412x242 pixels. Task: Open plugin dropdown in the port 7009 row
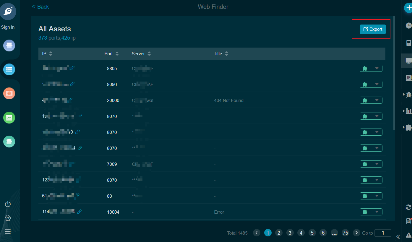coord(371,164)
